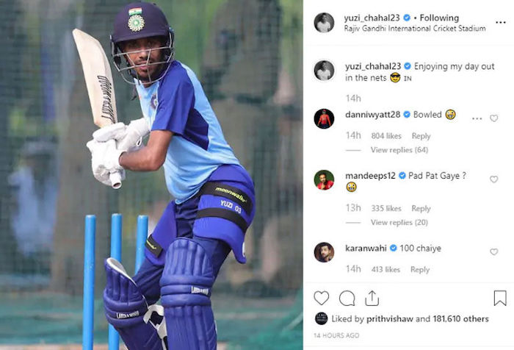Image resolution: width=514 pixels, height=350 pixels.
Task: Open yuzi_chahal23 profile picture in header
Action: click(324, 23)
